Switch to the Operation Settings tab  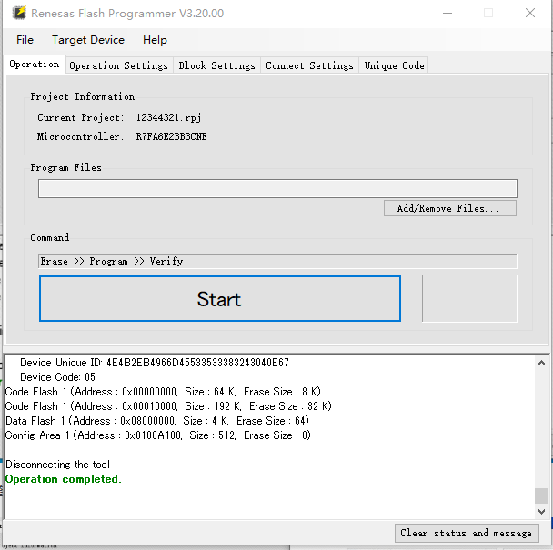coord(119,65)
